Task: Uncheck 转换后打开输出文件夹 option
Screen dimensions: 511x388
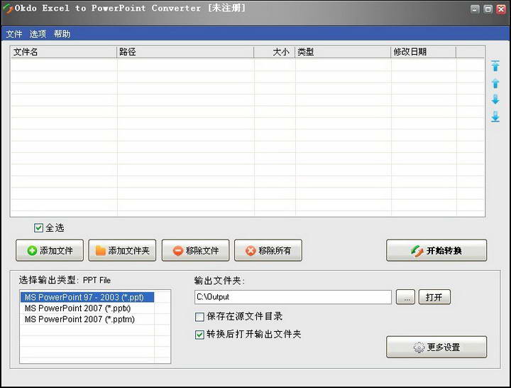Action: [x=199, y=335]
